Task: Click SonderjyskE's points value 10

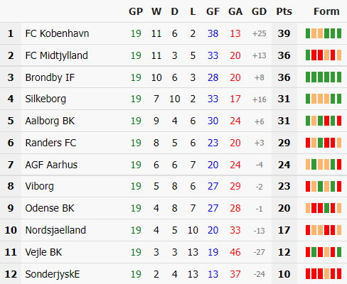Action: [x=284, y=274]
